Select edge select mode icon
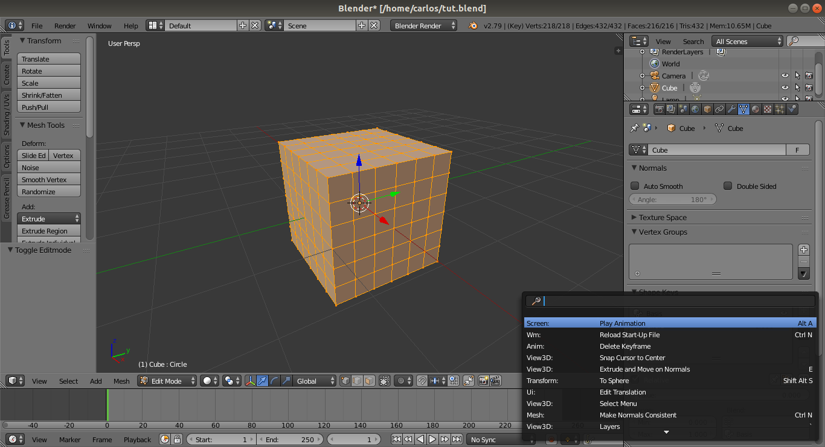 coord(357,381)
